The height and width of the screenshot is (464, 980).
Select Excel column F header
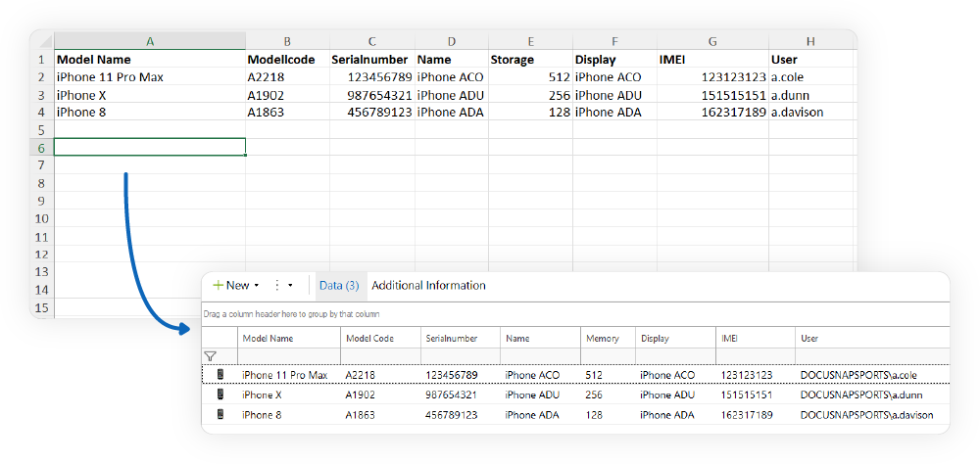(614, 41)
